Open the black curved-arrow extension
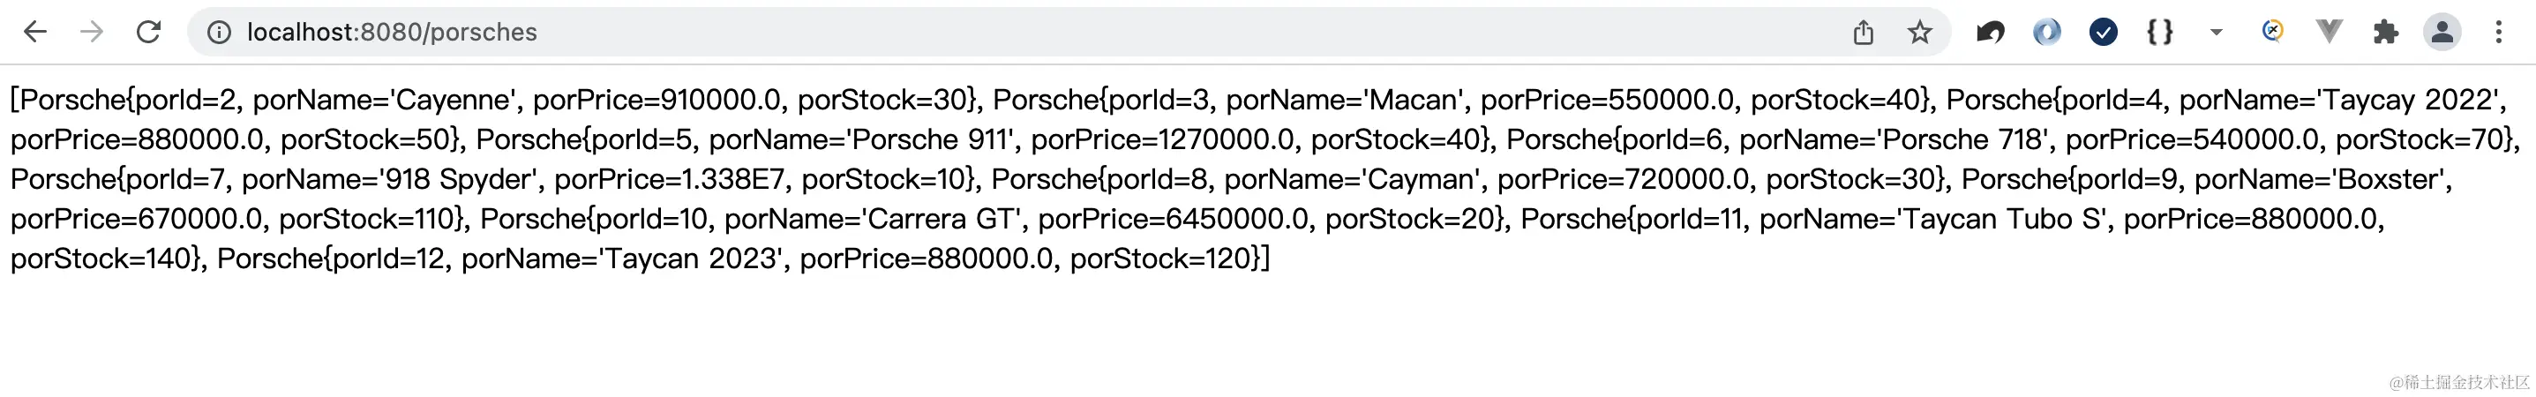This screenshot has width=2536, height=397. click(1990, 33)
